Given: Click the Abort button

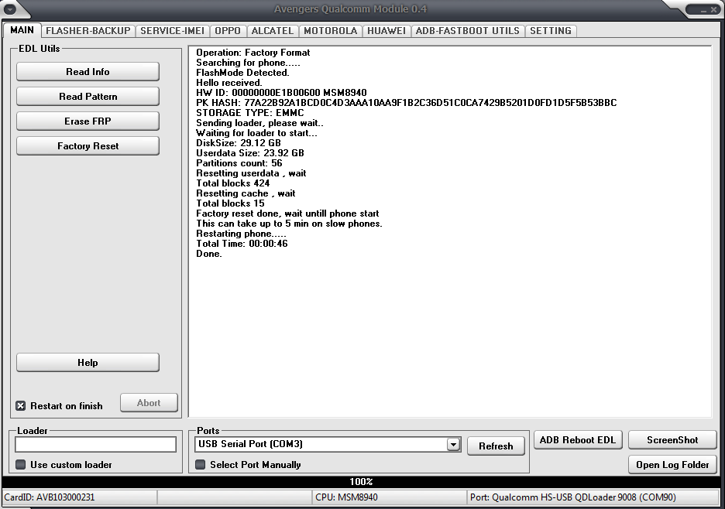Looking at the screenshot, I should pyautogui.click(x=149, y=403).
